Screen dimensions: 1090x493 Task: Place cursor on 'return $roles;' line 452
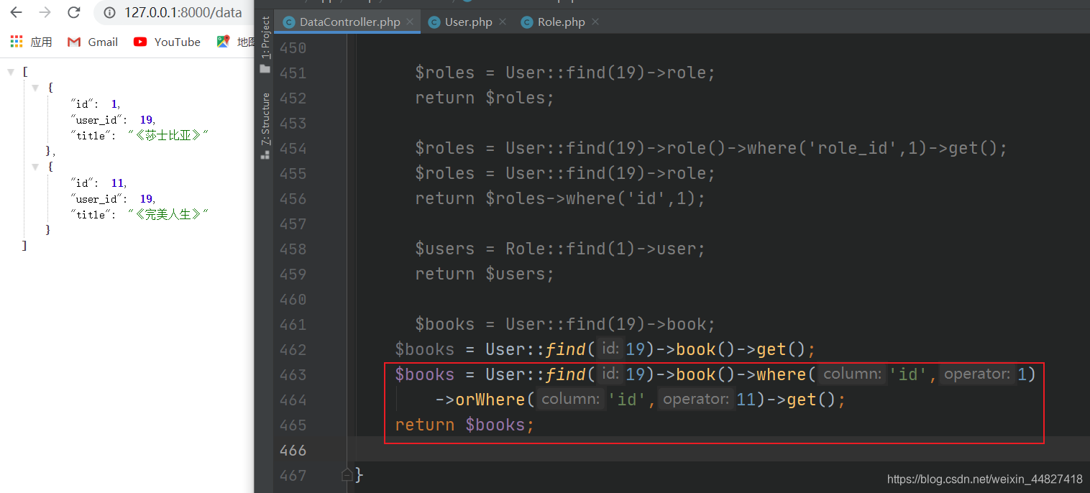[485, 98]
